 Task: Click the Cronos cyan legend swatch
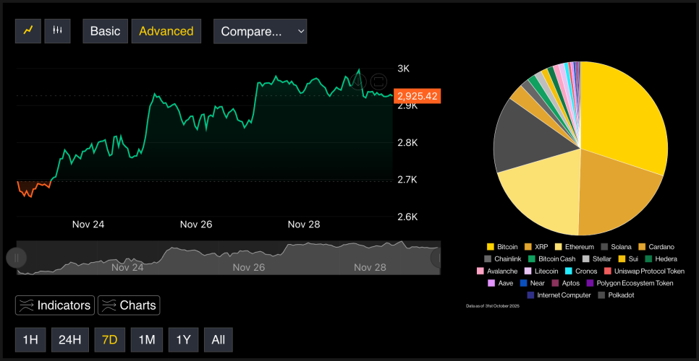coord(569,271)
